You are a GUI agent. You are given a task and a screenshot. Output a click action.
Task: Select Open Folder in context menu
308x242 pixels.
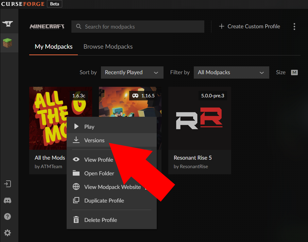tap(112, 173)
